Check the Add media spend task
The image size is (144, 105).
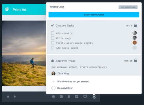click(53, 48)
